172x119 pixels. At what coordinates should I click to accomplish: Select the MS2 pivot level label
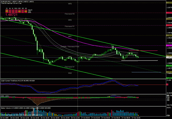coord(70,73)
